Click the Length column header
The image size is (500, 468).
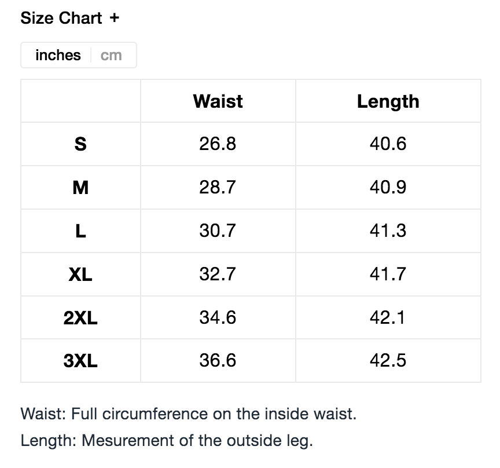click(x=388, y=101)
